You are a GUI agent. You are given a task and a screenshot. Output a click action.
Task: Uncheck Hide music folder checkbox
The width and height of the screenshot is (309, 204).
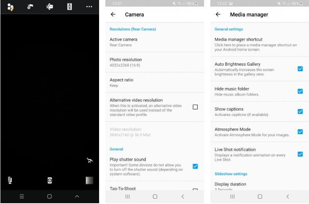tap(300, 91)
